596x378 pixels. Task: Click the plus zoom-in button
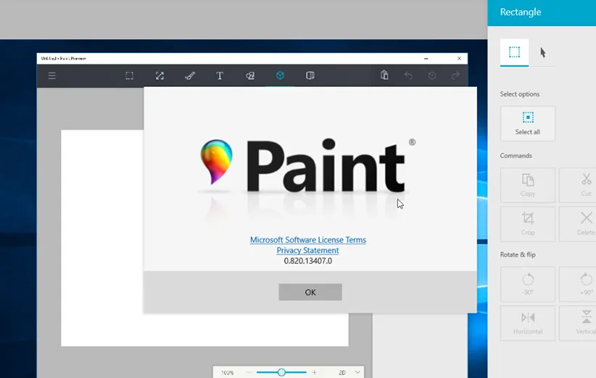pos(314,372)
